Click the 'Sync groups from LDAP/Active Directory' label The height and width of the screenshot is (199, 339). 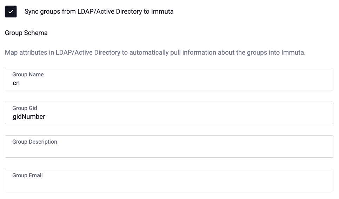(x=99, y=12)
